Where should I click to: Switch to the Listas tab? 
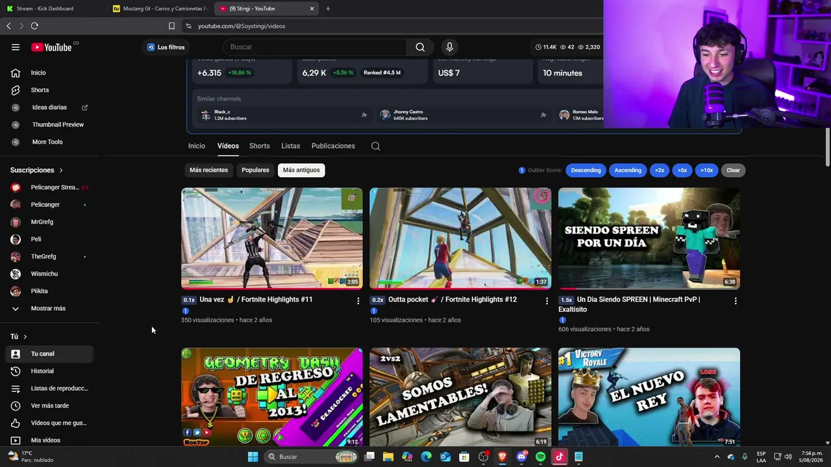click(x=291, y=146)
